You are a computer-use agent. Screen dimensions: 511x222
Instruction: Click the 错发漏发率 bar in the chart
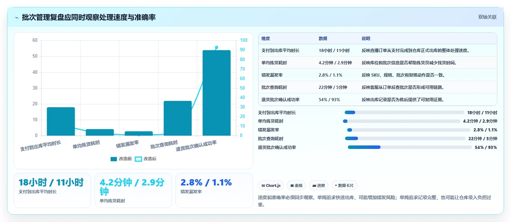tap(139, 133)
